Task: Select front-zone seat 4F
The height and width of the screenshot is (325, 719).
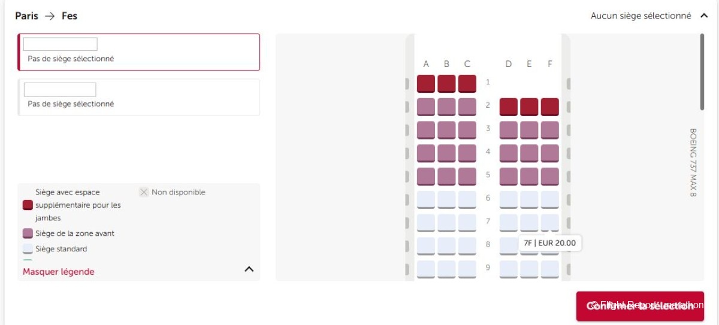Action: click(550, 153)
